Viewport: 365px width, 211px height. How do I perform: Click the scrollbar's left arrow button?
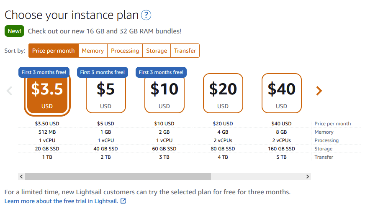point(21,176)
